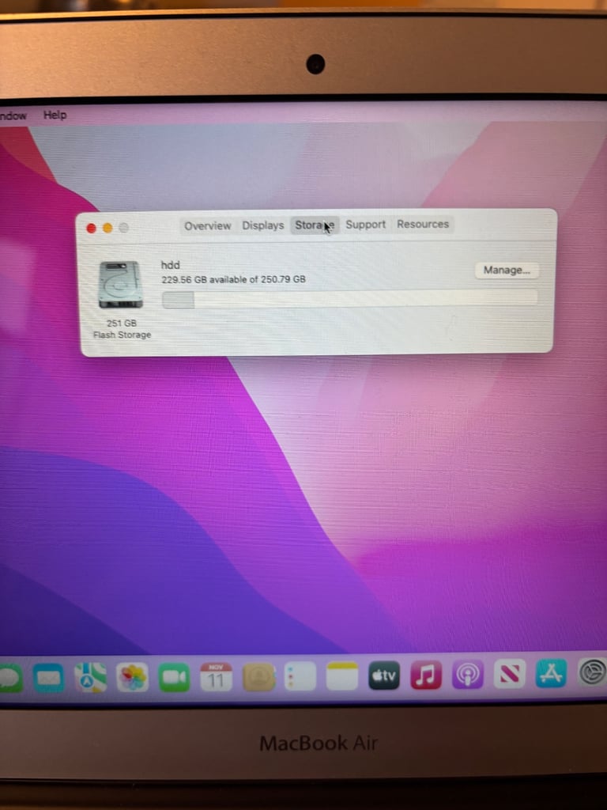Click the 'hdd' drive name
The width and height of the screenshot is (607, 810).
171,265
